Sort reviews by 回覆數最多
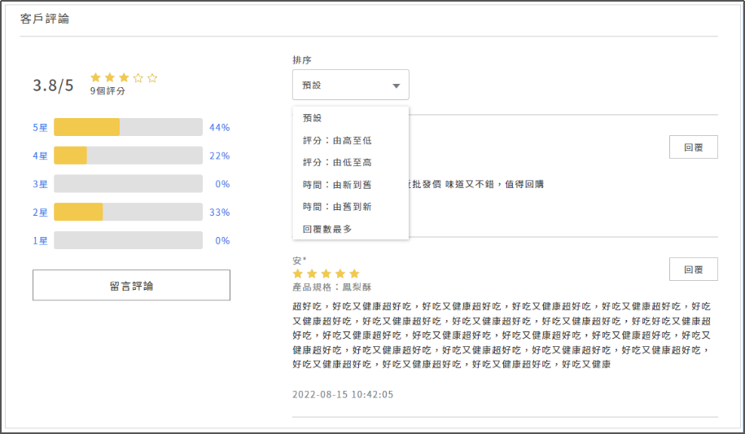Screen dimensions: 745x434 326,230
